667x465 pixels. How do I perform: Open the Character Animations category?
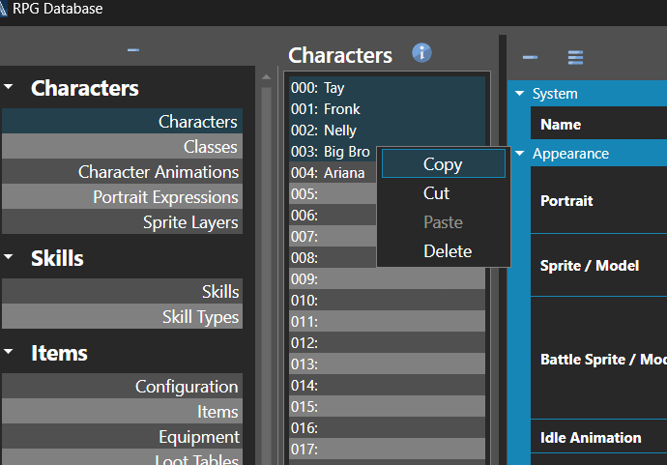159,172
